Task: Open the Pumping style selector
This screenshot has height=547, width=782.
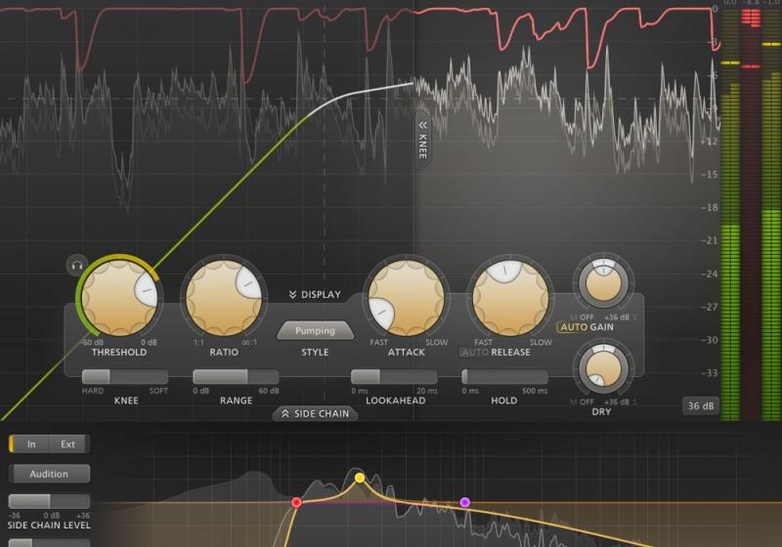Action: (315, 331)
